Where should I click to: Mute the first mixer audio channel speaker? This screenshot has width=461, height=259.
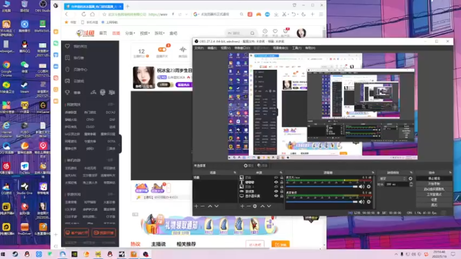click(x=362, y=186)
